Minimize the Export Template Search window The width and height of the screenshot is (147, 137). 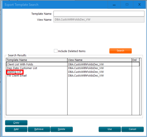[114, 5]
